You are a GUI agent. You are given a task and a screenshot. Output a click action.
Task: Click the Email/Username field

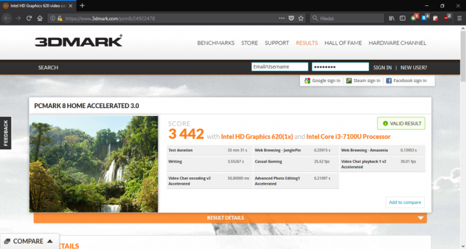point(279,67)
